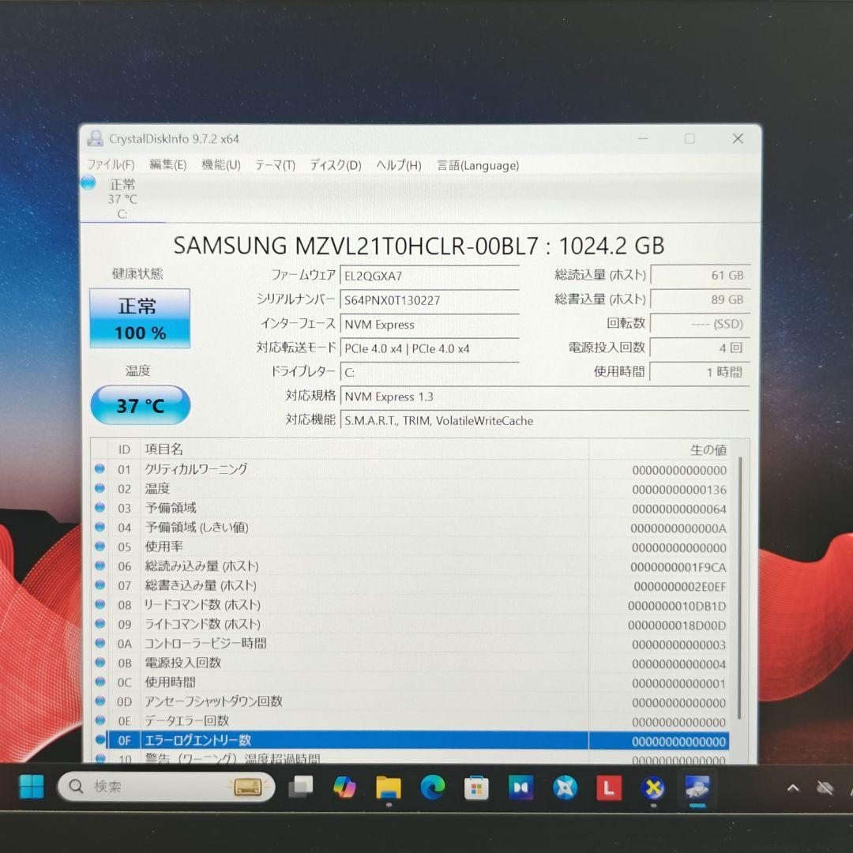Open the テーマ(T) menu
The height and width of the screenshot is (853, 853).
pyautogui.click(x=276, y=165)
